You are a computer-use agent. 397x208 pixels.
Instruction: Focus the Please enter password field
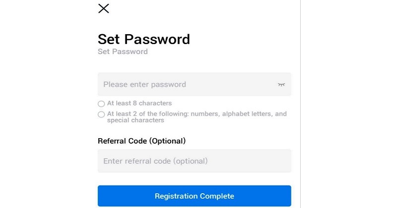tap(194, 84)
